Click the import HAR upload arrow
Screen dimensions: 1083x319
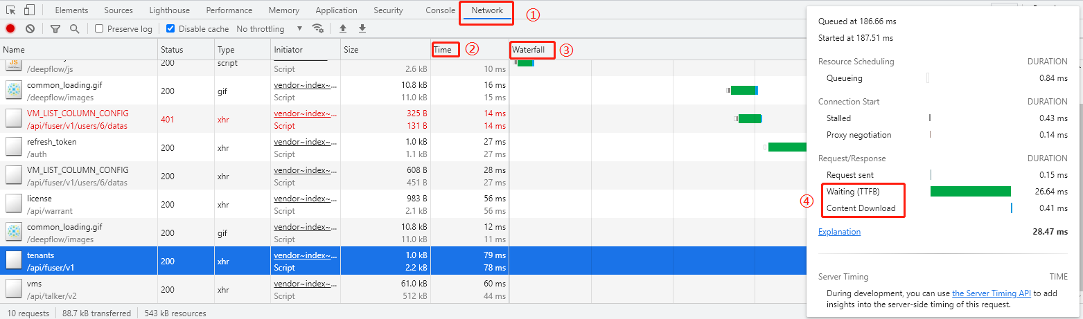342,29
